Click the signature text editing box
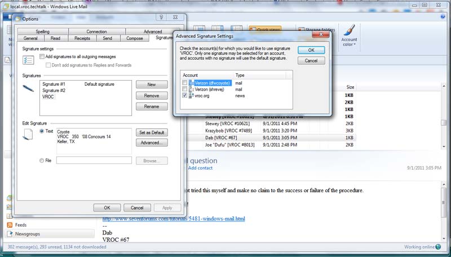The width and height of the screenshot is (451, 257). click(94, 141)
